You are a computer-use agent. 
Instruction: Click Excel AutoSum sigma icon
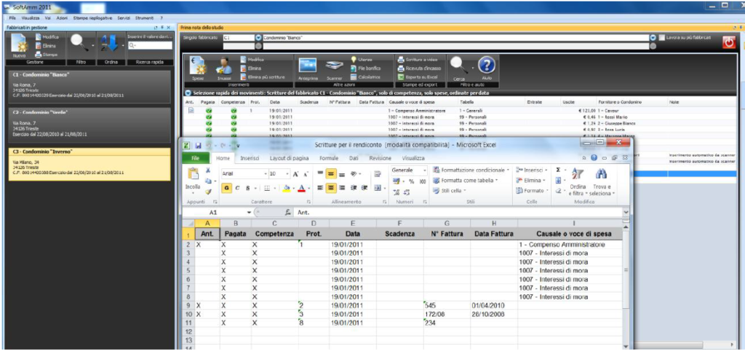[x=558, y=170]
